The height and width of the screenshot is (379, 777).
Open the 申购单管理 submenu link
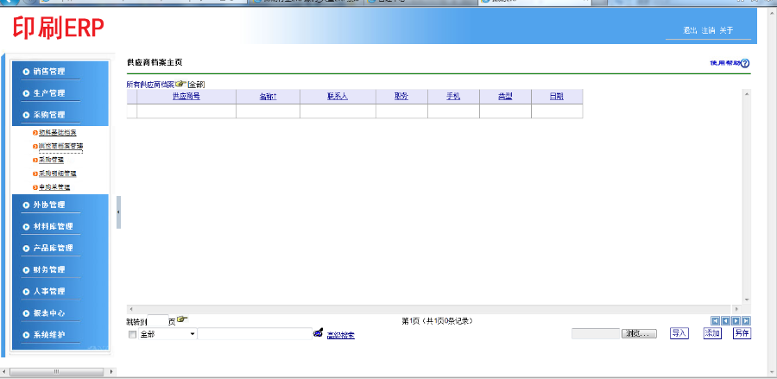point(54,187)
